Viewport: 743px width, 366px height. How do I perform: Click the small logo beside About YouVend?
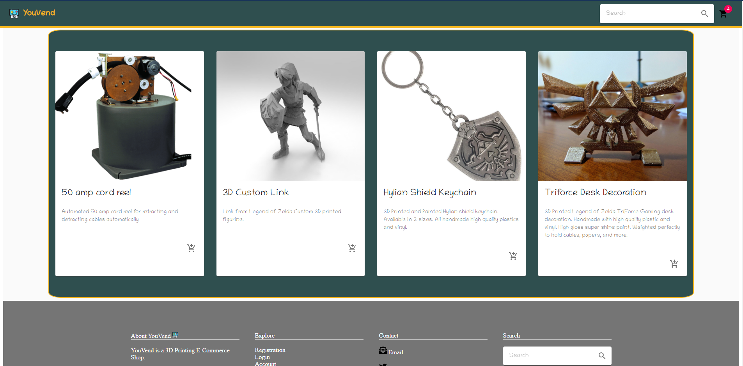click(176, 335)
